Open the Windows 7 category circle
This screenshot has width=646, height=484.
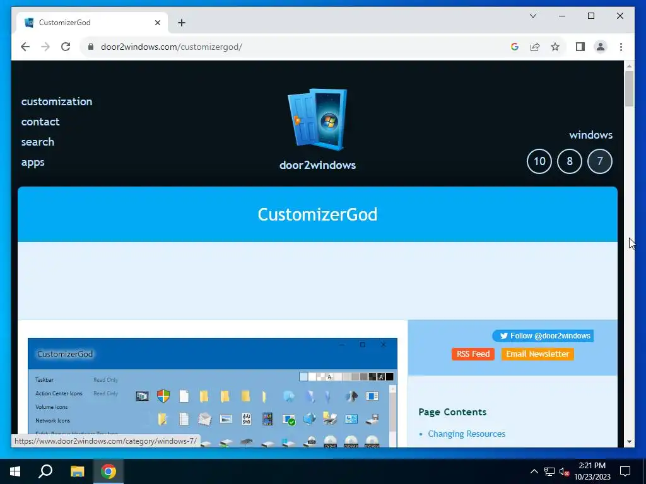[x=600, y=161]
